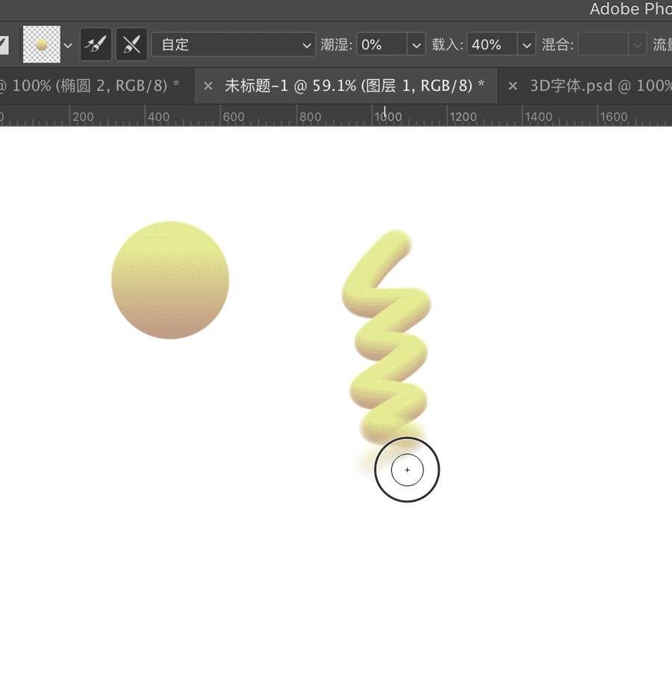Click the yellow gradient sphere on canvas

[170, 280]
